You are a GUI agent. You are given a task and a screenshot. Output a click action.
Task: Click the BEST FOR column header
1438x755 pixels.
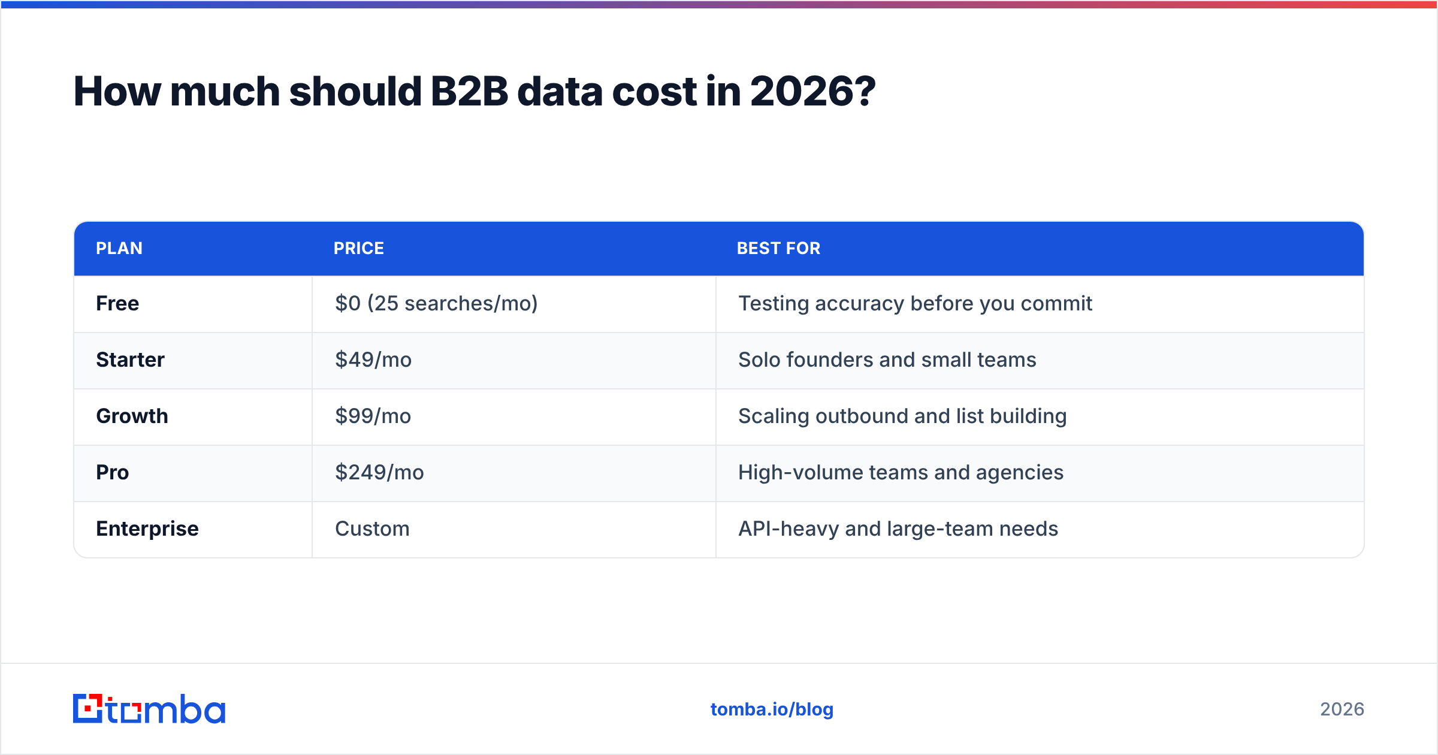(778, 248)
